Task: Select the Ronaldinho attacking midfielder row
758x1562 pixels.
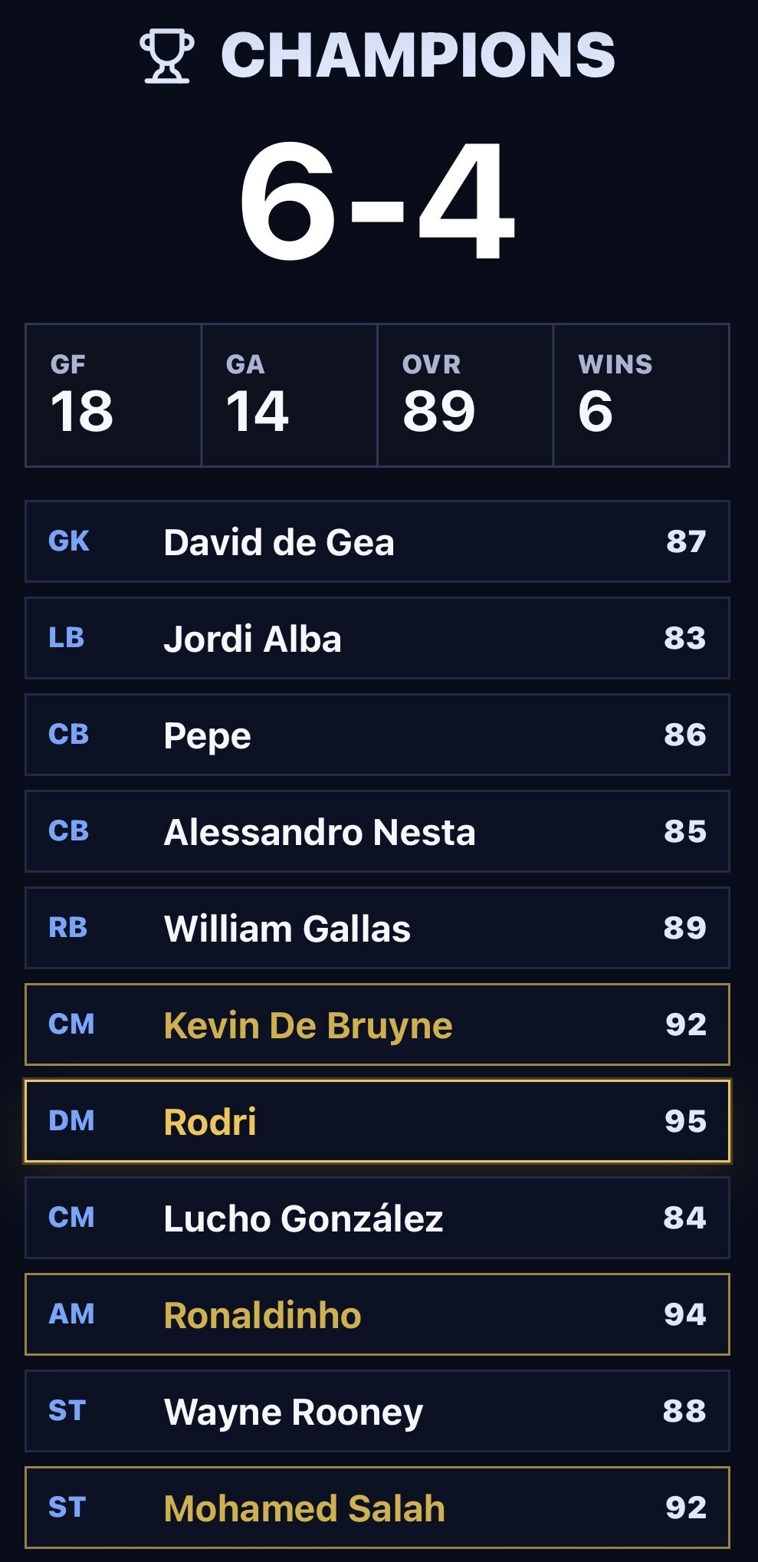Action: (377, 1314)
